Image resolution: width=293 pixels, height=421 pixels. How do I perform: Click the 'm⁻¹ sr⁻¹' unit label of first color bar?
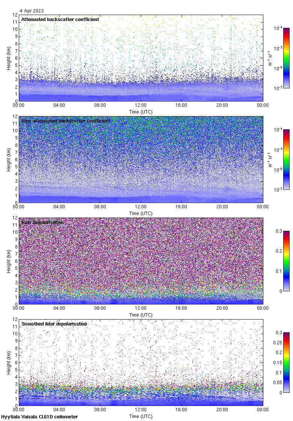pyautogui.click(x=270, y=58)
